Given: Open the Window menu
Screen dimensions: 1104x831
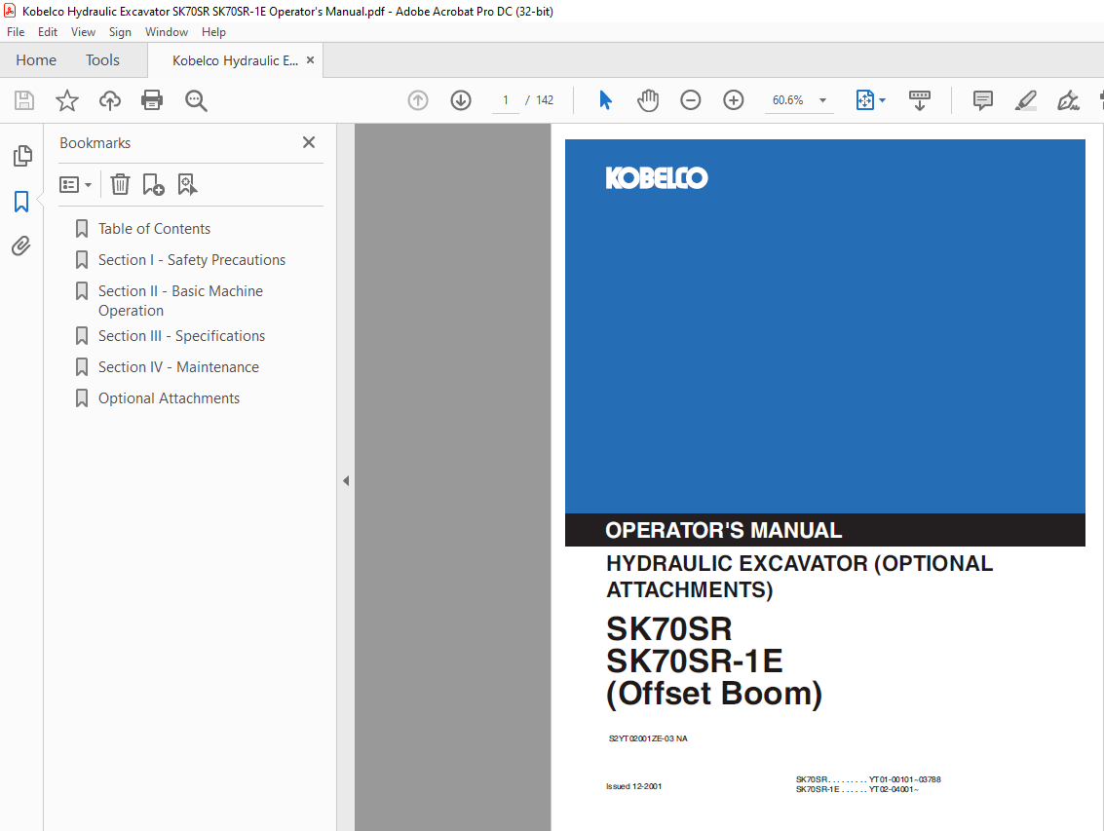Looking at the screenshot, I should (x=167, y=32).
